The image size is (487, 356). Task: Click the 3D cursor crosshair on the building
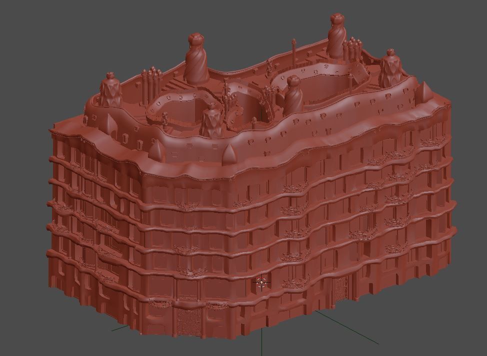pyautogui.click(x=262, y=283)
